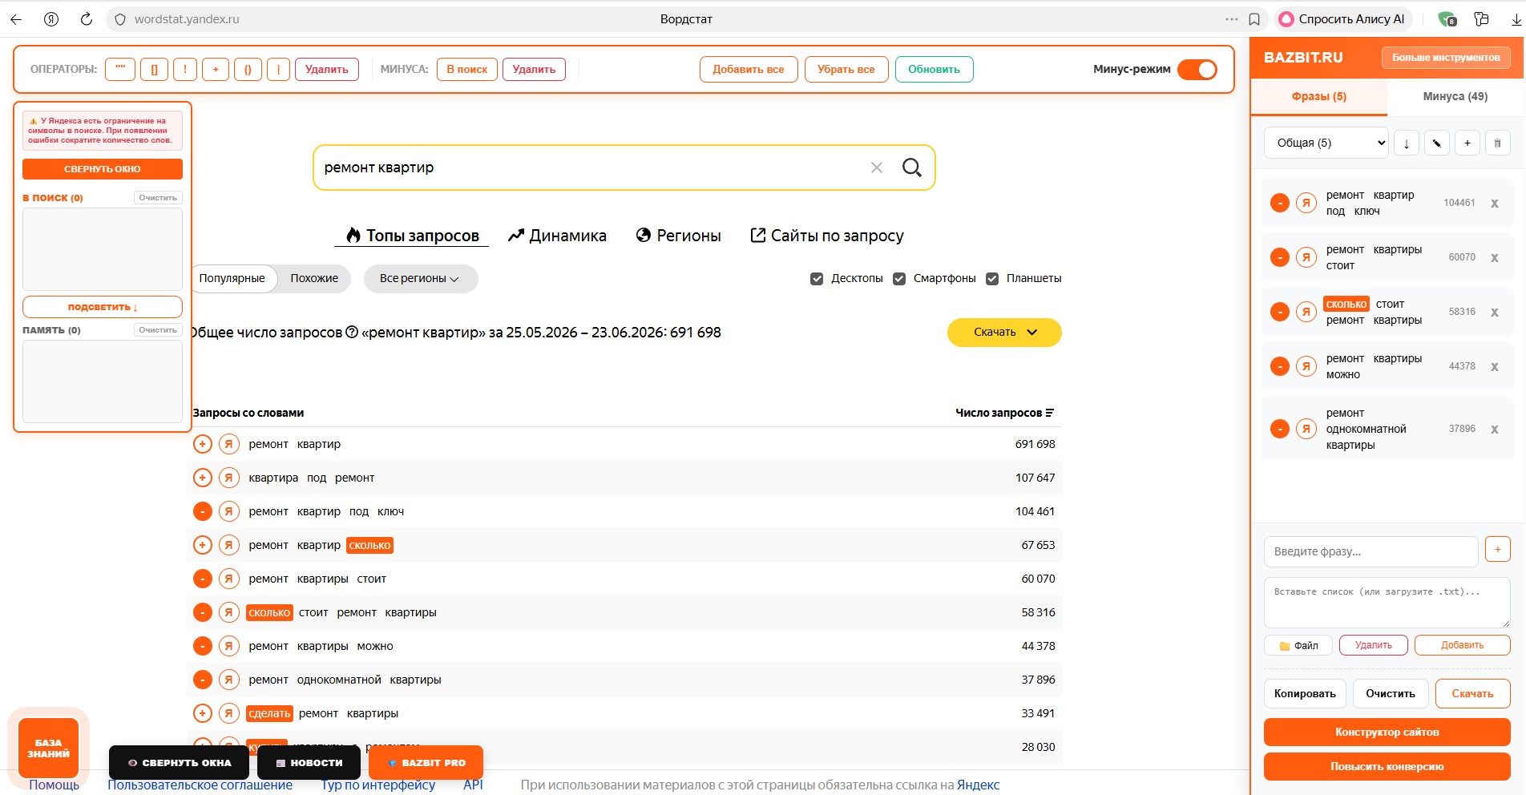This screenshot has width=1526, height=795.
Task: Insert the parentheses operator
Action: pyautogui.click(x=248, y=70)
